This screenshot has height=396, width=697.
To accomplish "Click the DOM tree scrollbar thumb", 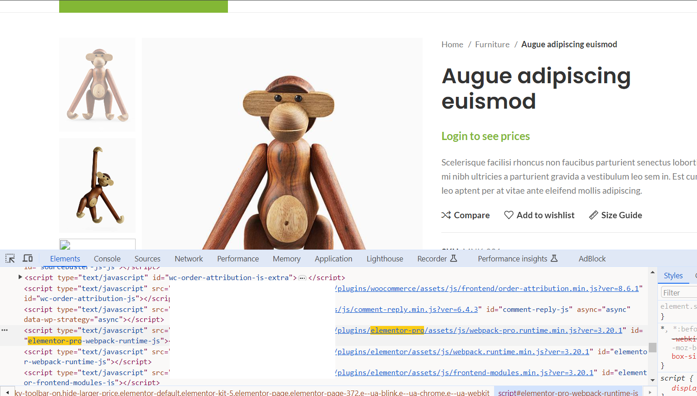I will [652, 347].
